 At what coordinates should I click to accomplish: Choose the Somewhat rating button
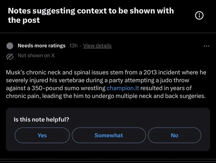point(109,135)
